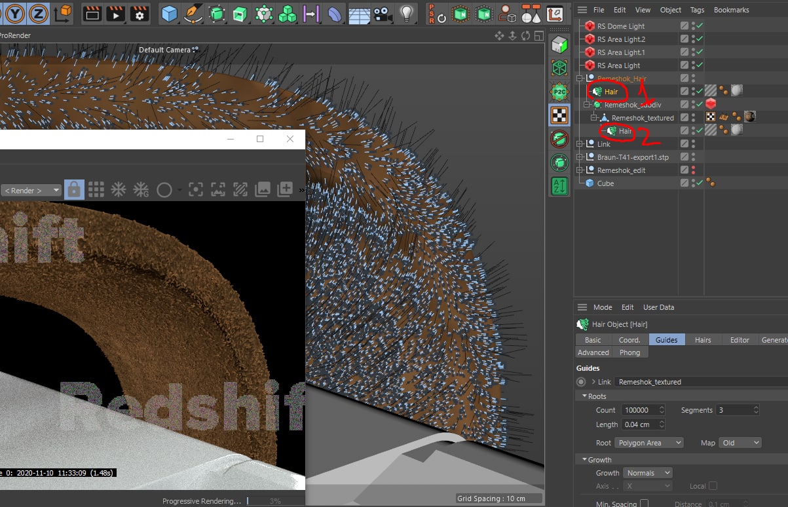788x507 pixels.
Task: Open Object Manager Object menu
Action: pyautogui.click(x=671, y=10)
